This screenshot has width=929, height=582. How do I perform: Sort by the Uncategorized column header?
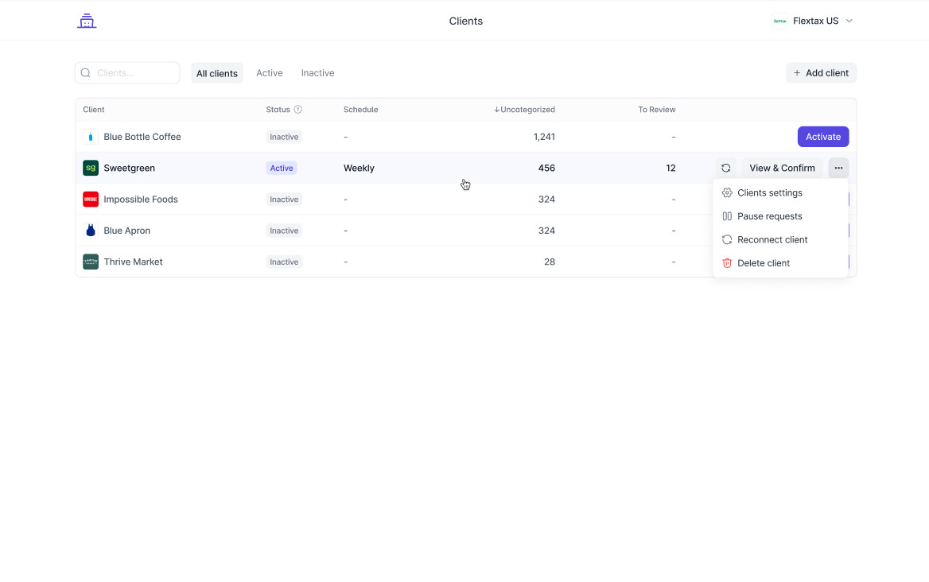[x=524, y=110]
